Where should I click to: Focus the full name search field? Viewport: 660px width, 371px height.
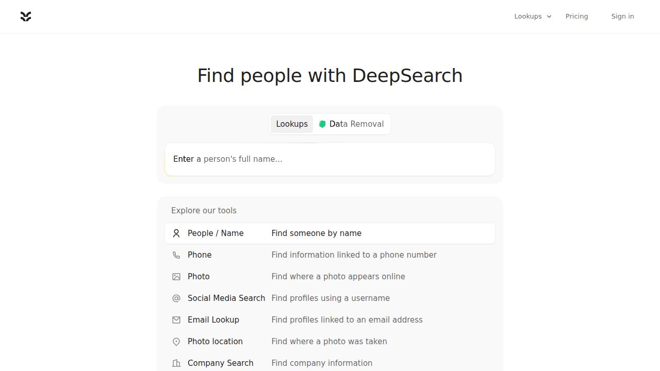[x=330, y=159]
